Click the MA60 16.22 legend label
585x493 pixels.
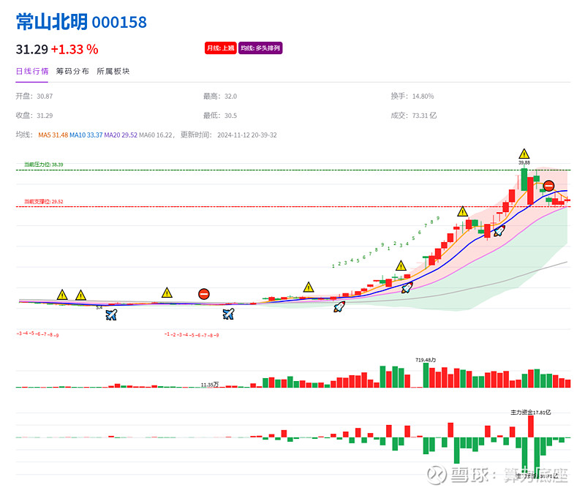pos(156,135)
